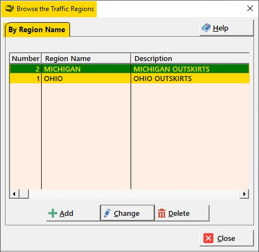Select the OHIO region name cell
Viewport: 259px width, 252px height.
(x=86, y=79)
